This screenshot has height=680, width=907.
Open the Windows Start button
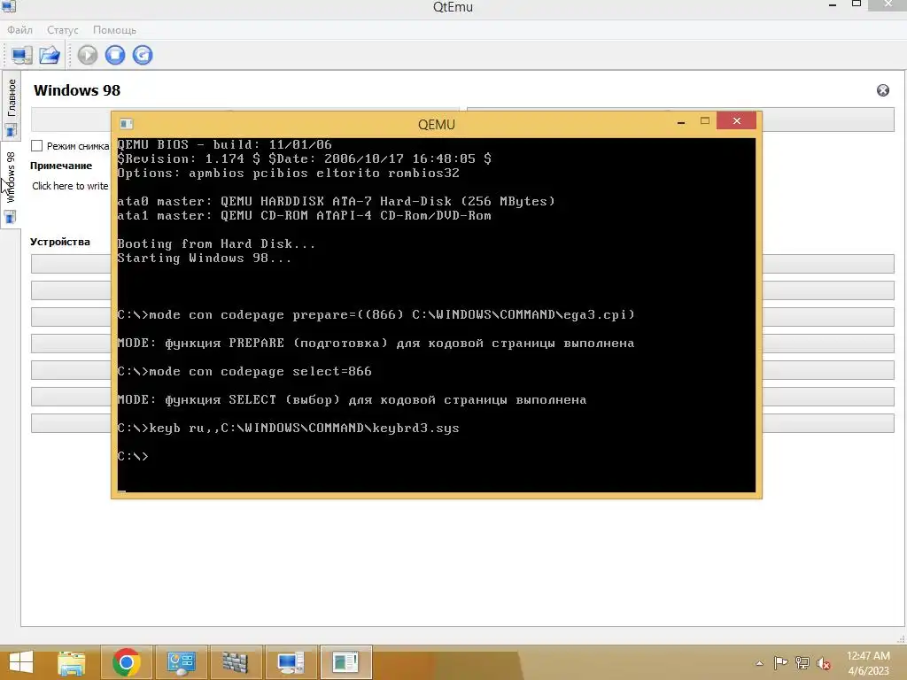(21, 662)
